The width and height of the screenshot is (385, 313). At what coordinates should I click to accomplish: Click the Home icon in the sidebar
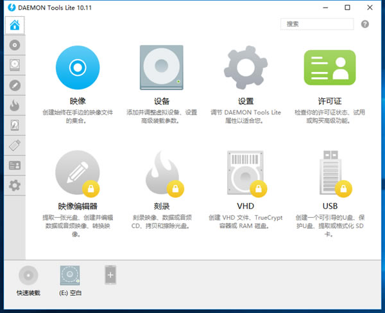click(14, 25)
